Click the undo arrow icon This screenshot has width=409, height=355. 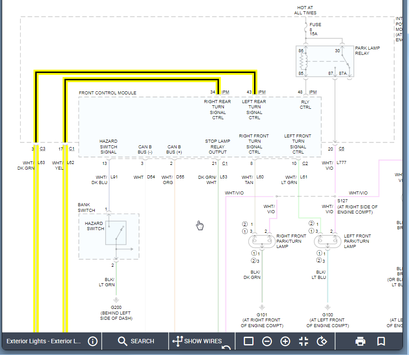[x=226, y=348]
